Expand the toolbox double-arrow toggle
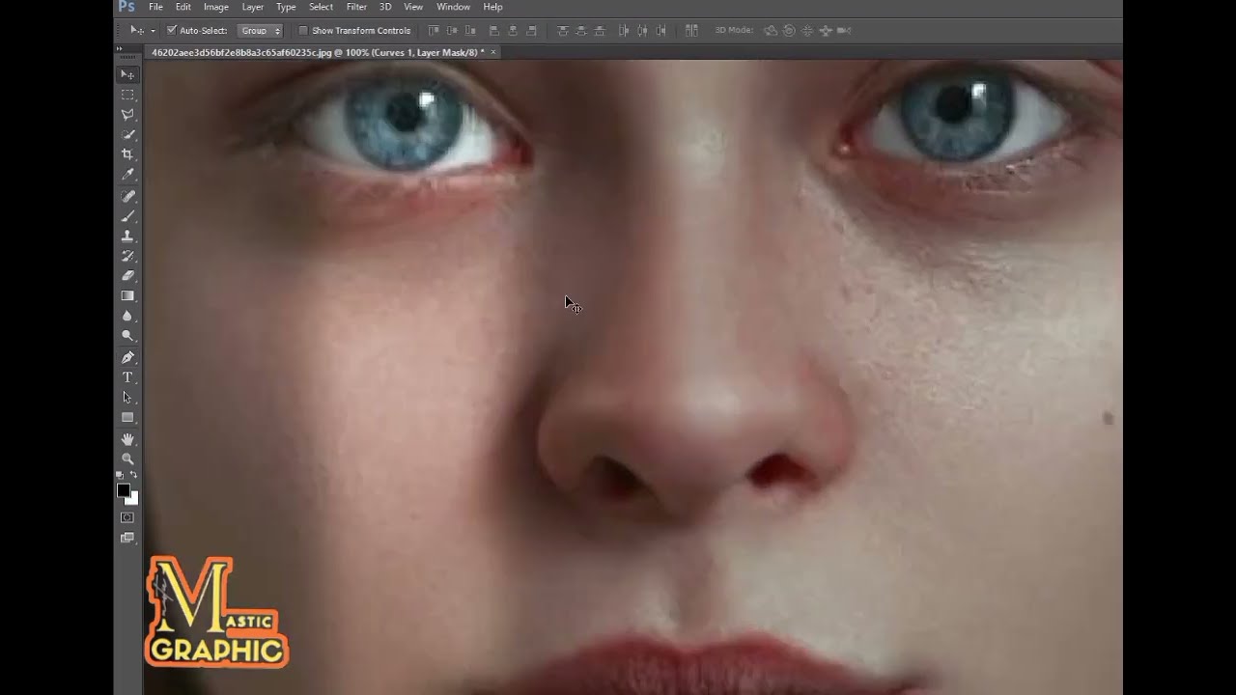1236x695 pixels. point(121,48)
